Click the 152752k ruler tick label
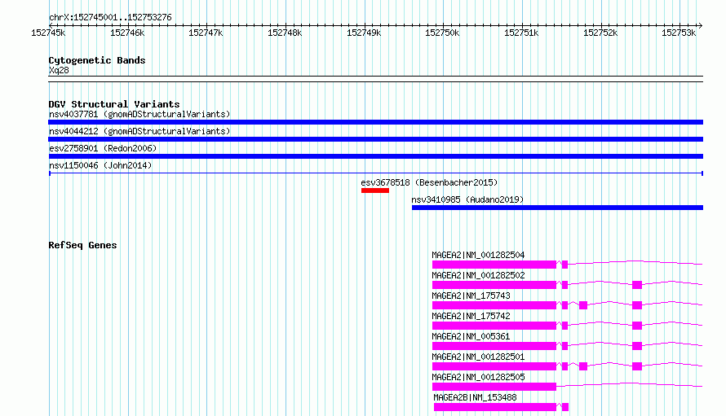726x416 pixels. coord(600,33)
